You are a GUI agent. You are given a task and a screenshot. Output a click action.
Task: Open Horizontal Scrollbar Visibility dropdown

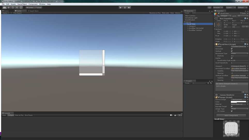coord(239,71)
